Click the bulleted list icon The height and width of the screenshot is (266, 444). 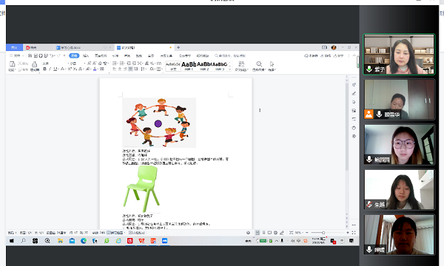[115, 64]
